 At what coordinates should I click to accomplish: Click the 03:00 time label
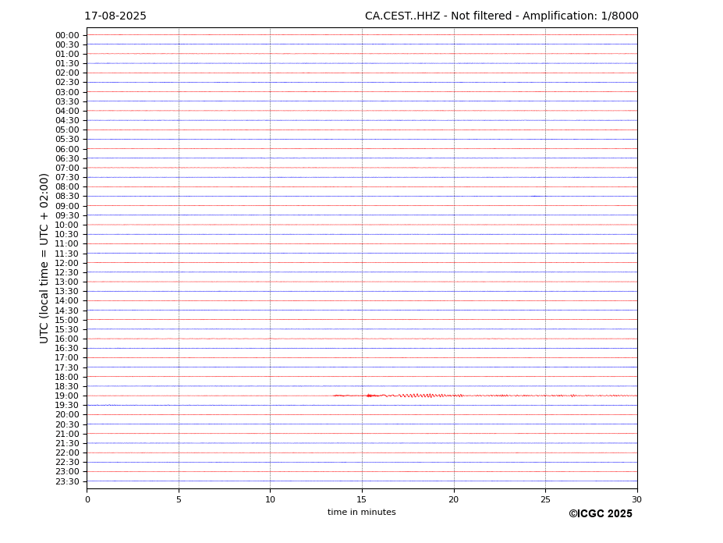coord(67,92)
